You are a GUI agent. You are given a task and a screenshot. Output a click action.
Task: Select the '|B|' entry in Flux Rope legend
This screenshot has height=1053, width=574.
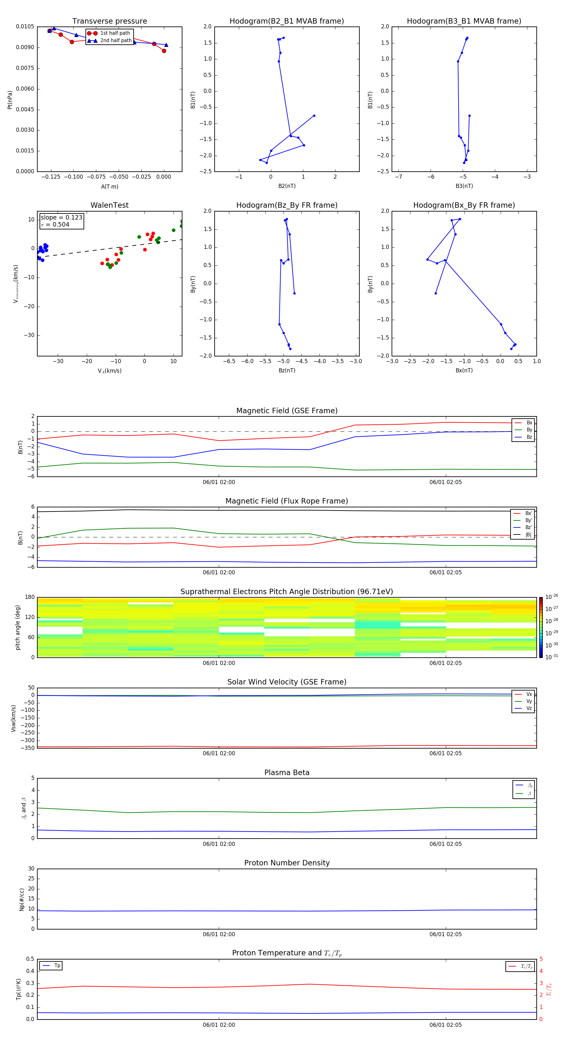(523, 535)
